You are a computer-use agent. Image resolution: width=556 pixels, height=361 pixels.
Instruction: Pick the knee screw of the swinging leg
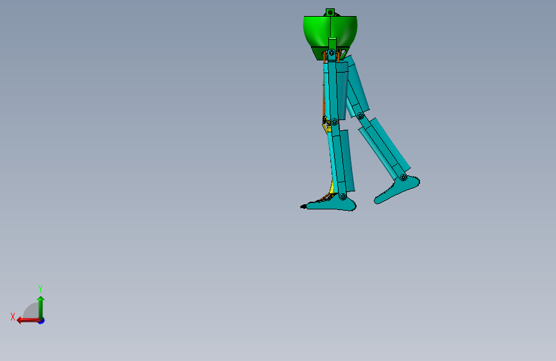click(x=360, y=116)
